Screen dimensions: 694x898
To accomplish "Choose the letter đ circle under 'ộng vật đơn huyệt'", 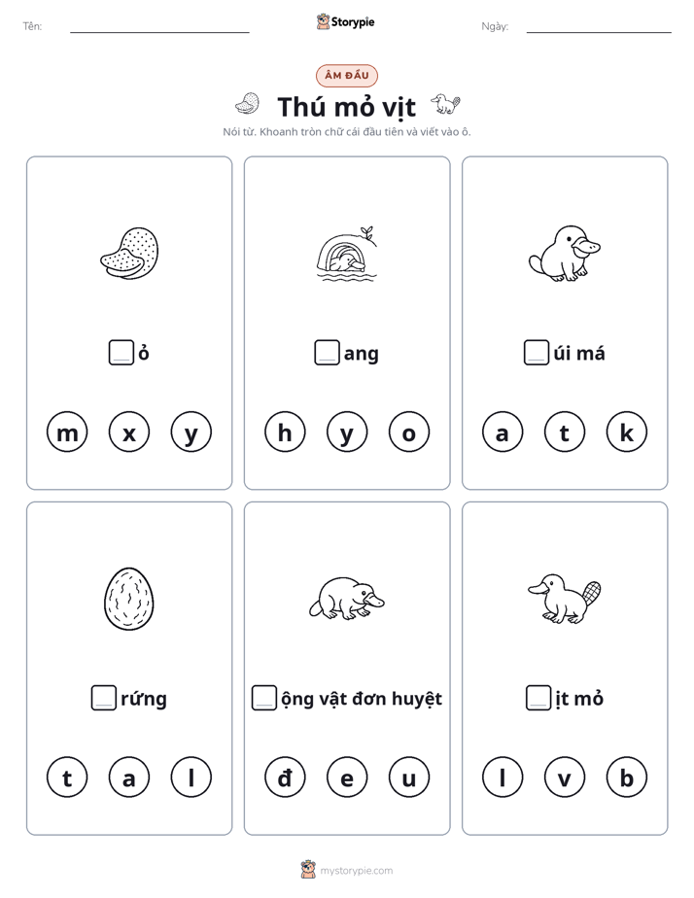I will tap(285, 777).
